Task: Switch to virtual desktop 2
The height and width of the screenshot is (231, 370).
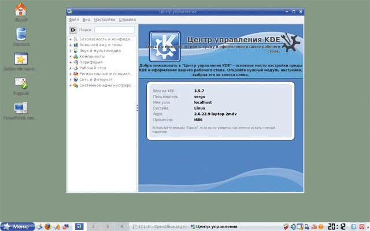Action: 94,226
